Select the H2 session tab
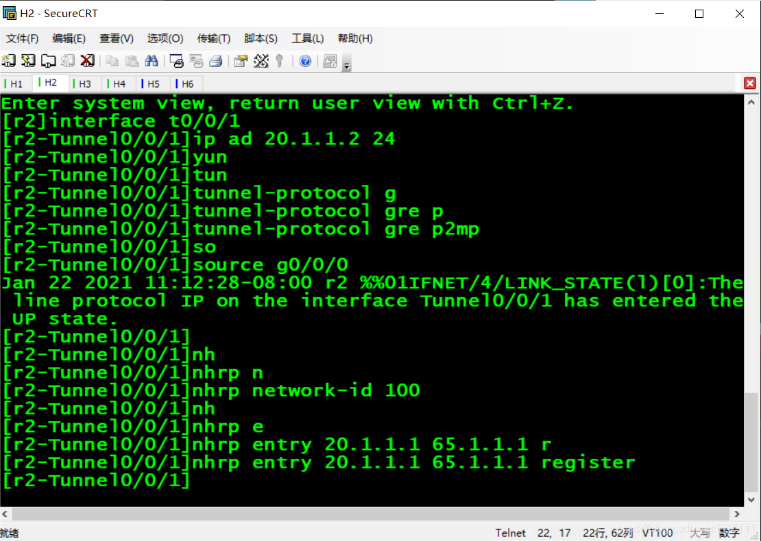 click(x=51, y=83)
